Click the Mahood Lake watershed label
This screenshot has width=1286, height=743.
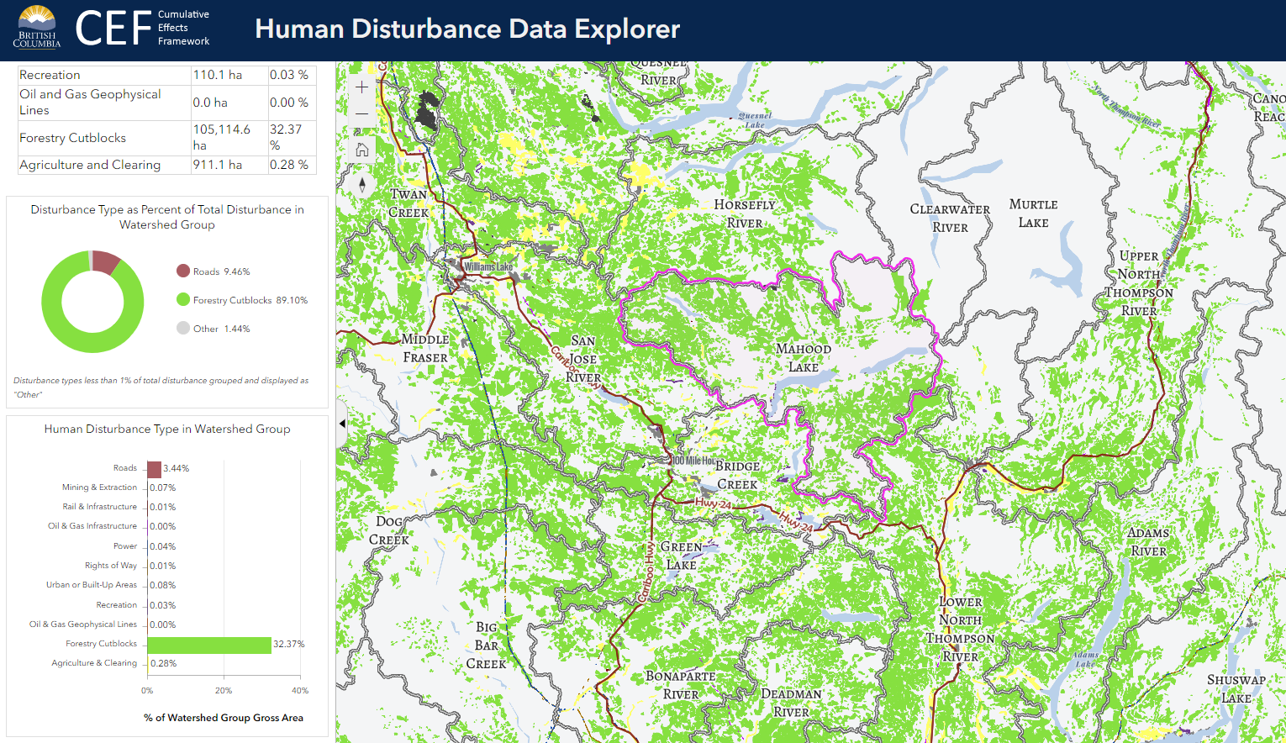804,358
